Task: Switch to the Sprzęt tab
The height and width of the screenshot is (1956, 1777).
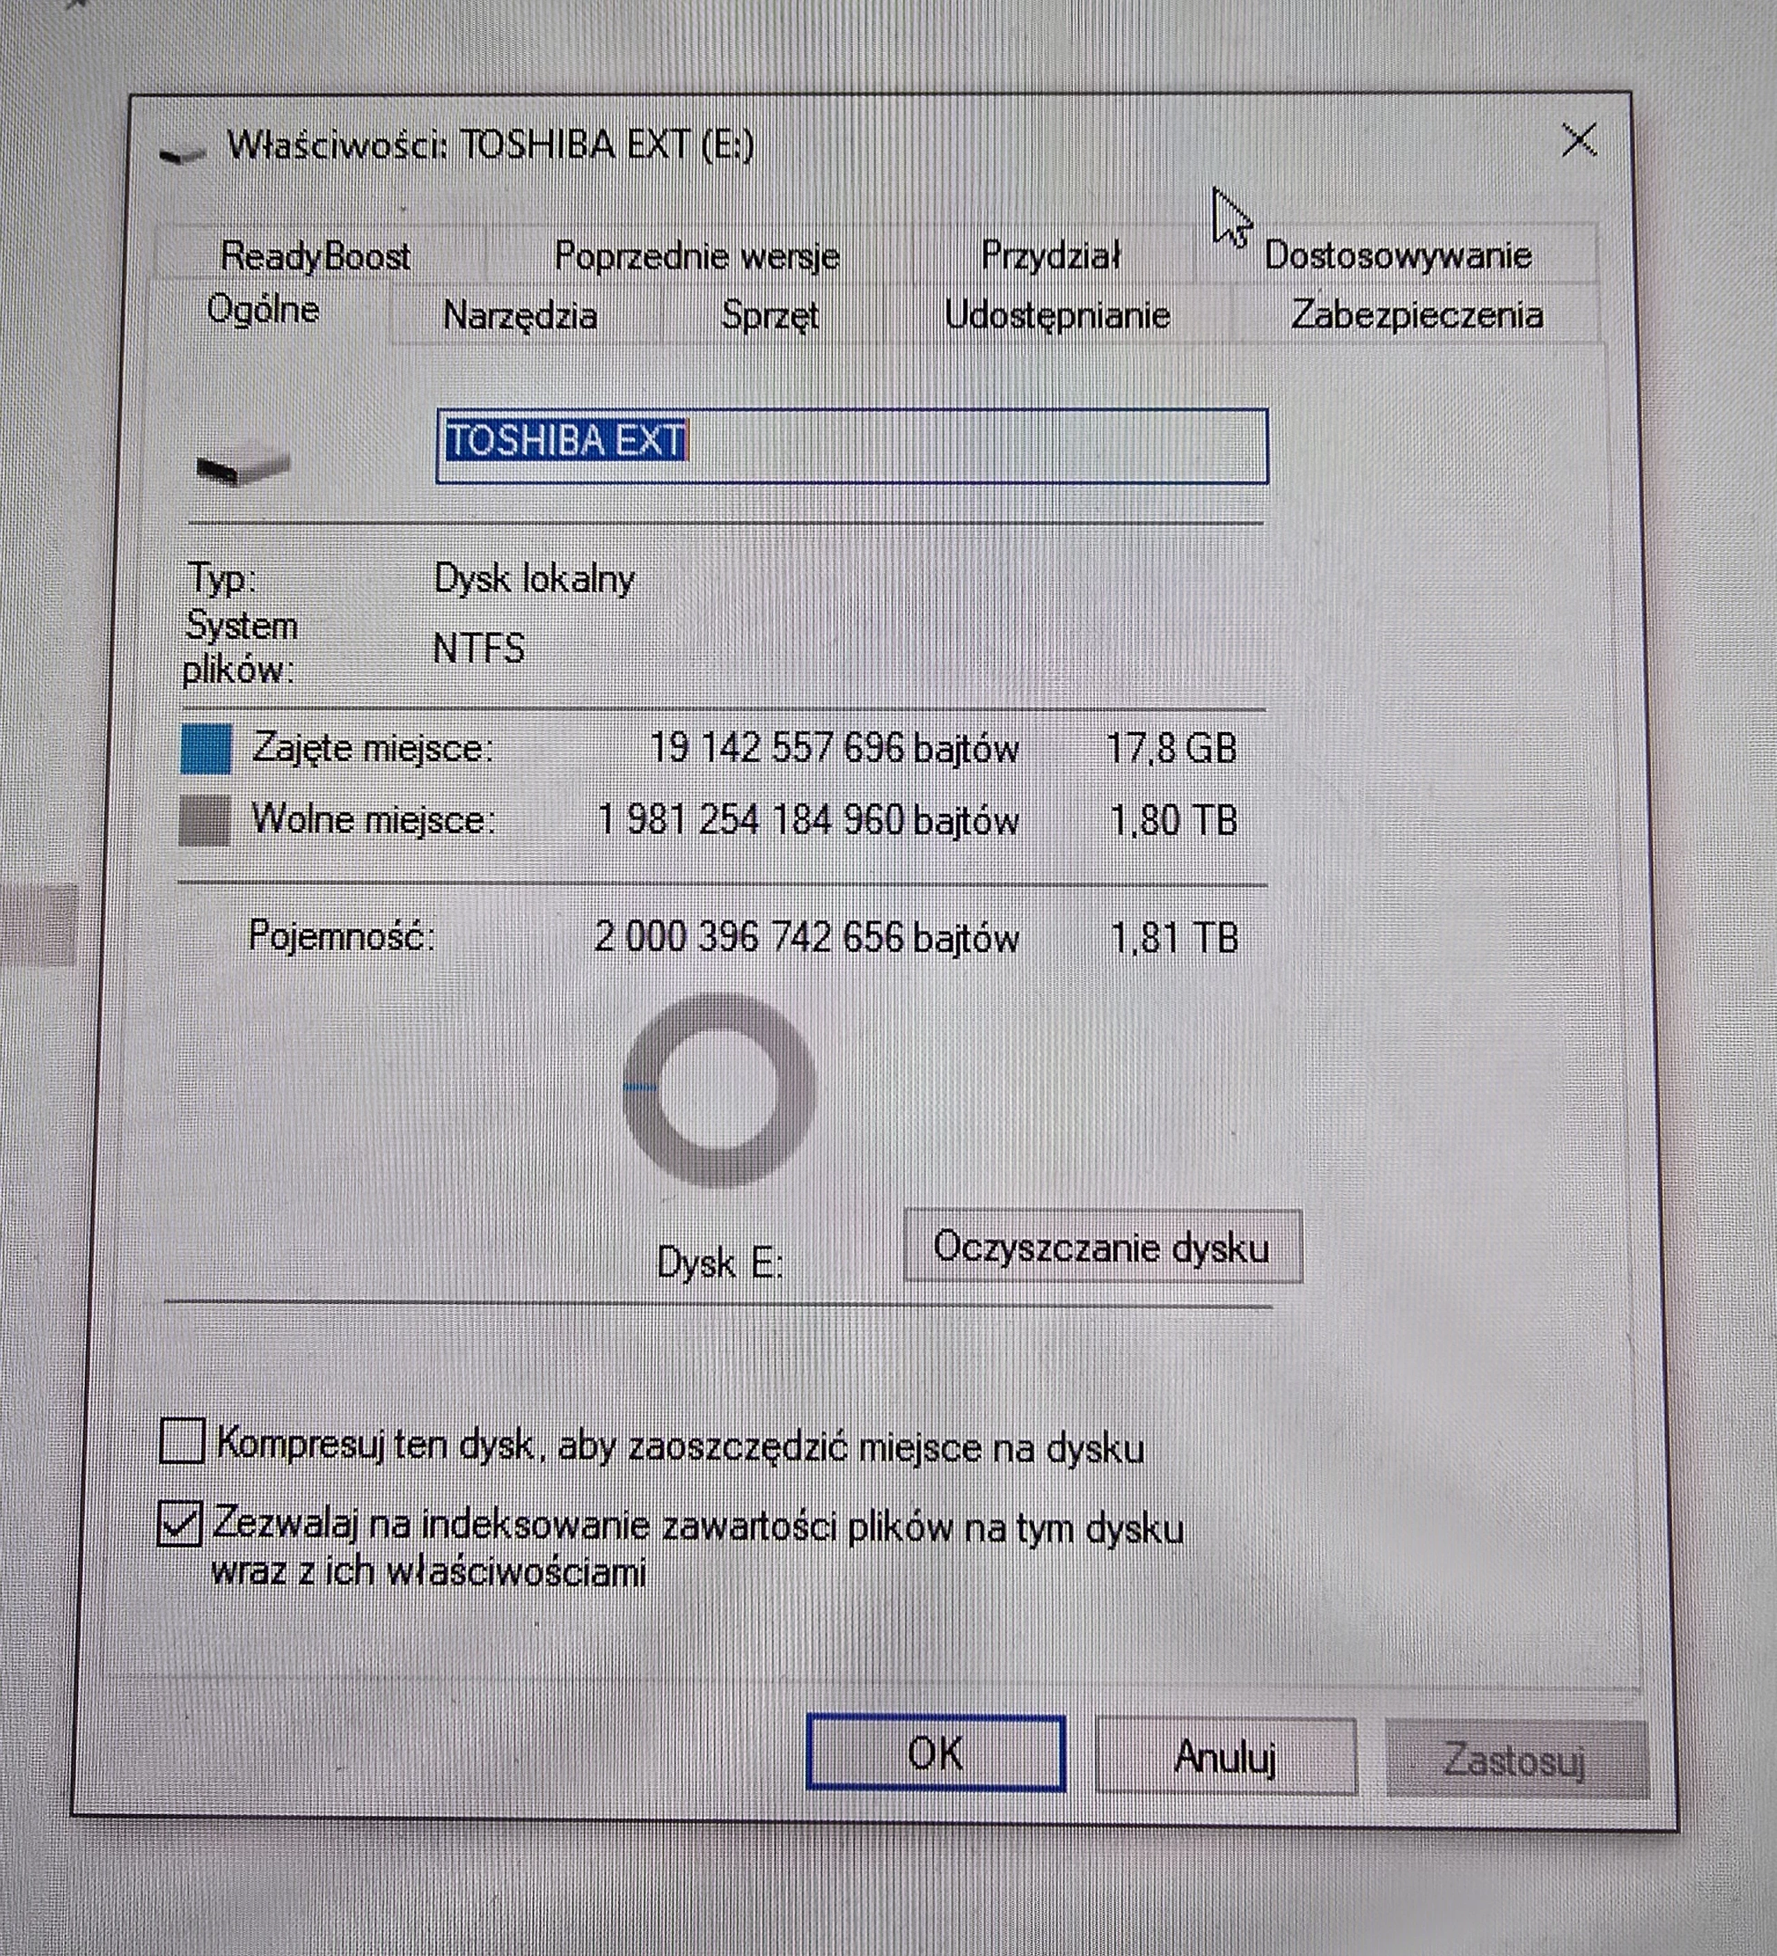Action: pos(770,316)
